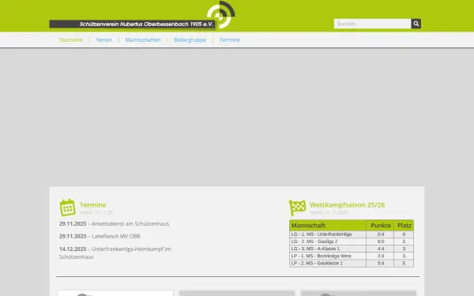The height and width of the screenshot is (296, 474).
Task: Click the Platz column header
Action: click(x=404, y=225)
